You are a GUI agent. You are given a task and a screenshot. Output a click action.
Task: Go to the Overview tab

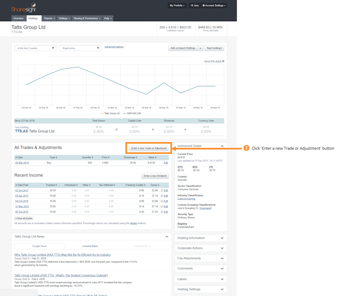pyautogui.click(x=19, y=19)
